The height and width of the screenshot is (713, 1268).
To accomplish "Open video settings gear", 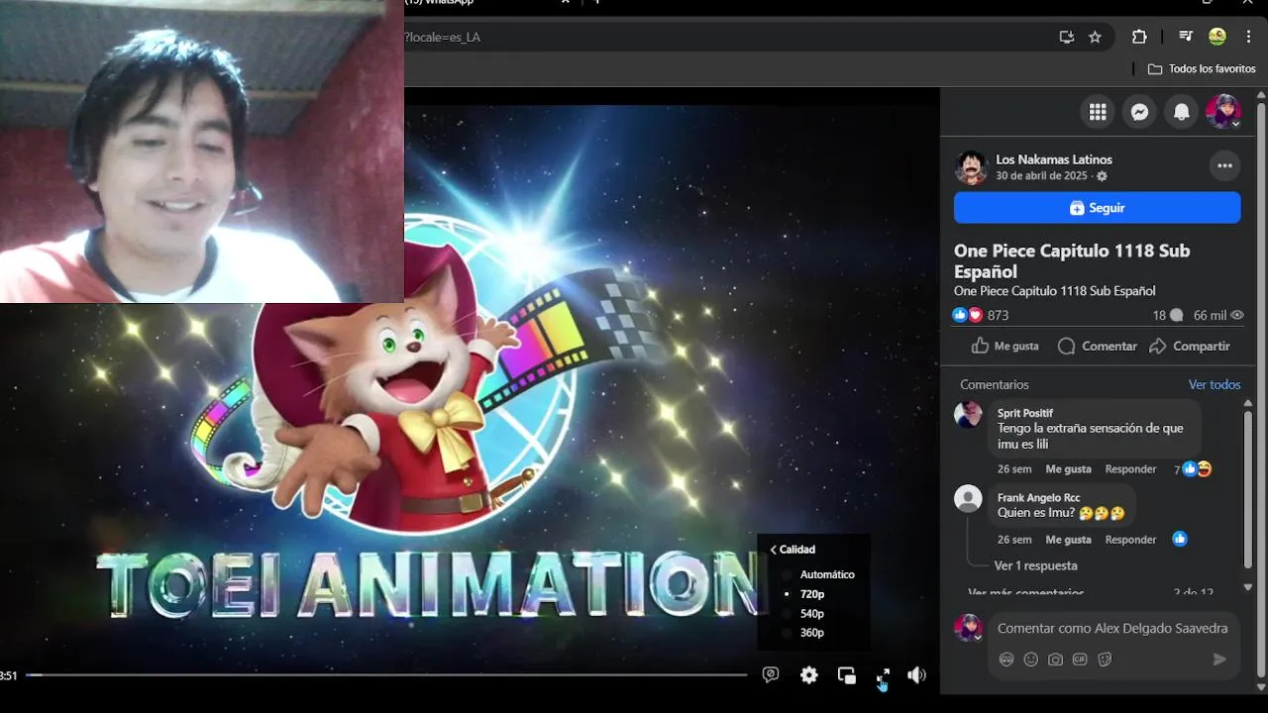I will pyautogui.click(x=809, y=675).
